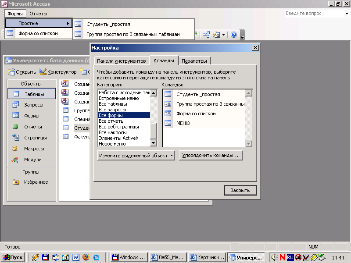Click red N icon in system tray
The height and width of the screenshot is (263, 351).
point(283,257)
